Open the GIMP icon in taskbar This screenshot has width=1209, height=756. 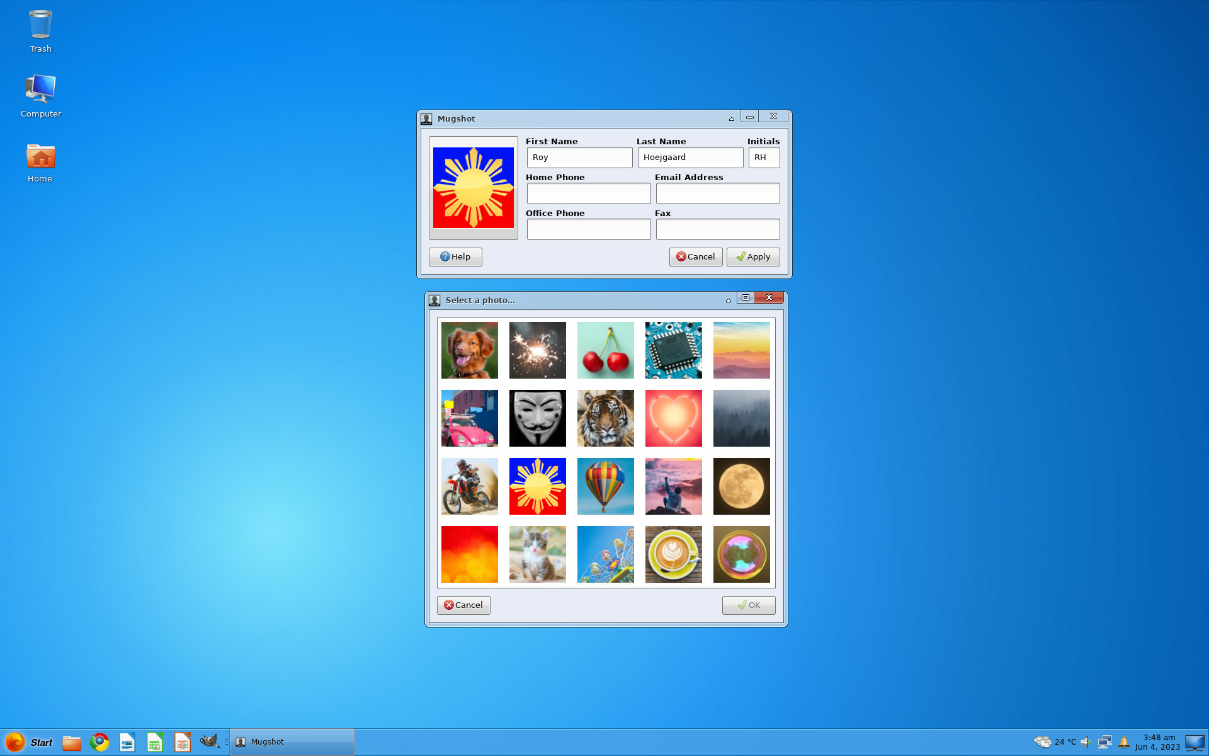(x=209, y=742)
